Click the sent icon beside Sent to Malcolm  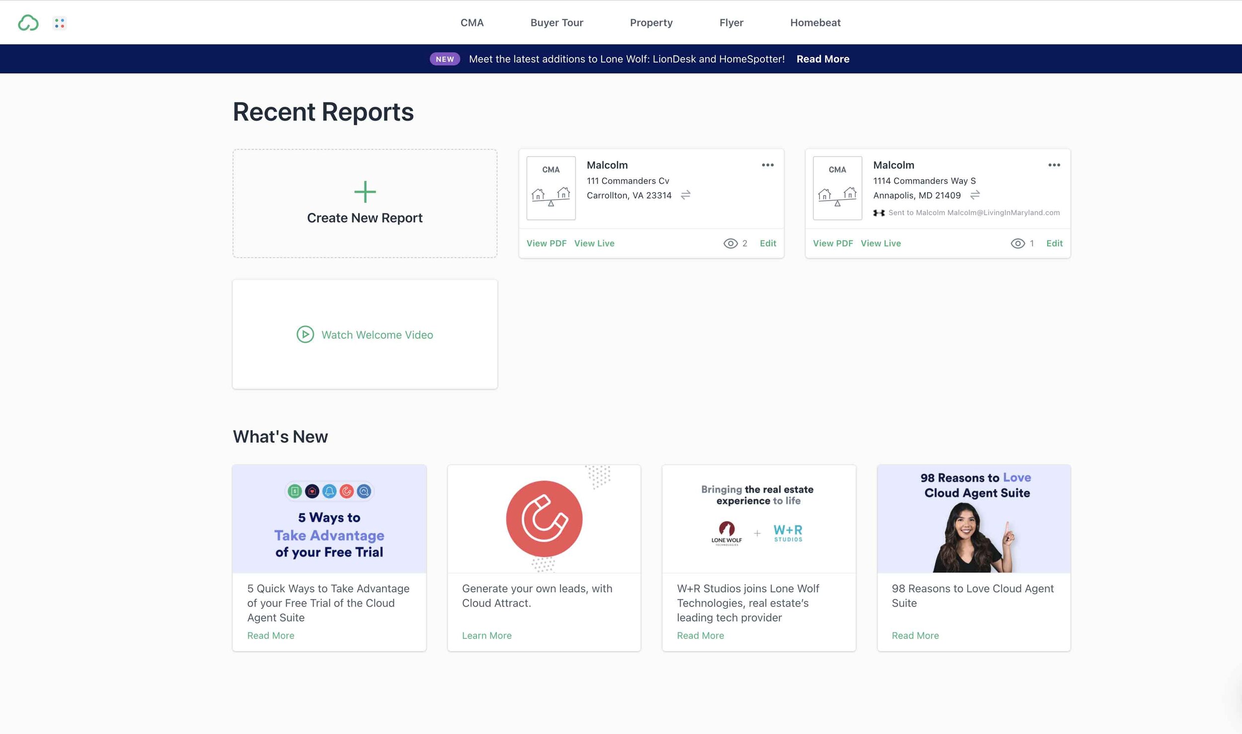pyautogui.click(x=879, y=213)
